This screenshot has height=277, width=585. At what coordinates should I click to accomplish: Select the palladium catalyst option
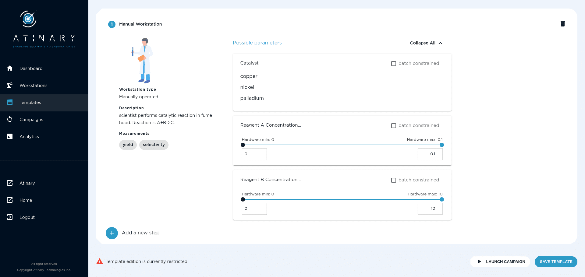pyautogui.click(x=252, y=98)
